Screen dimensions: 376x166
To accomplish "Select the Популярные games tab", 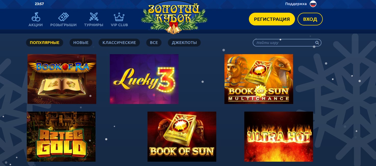I will [x=45, y=43].
